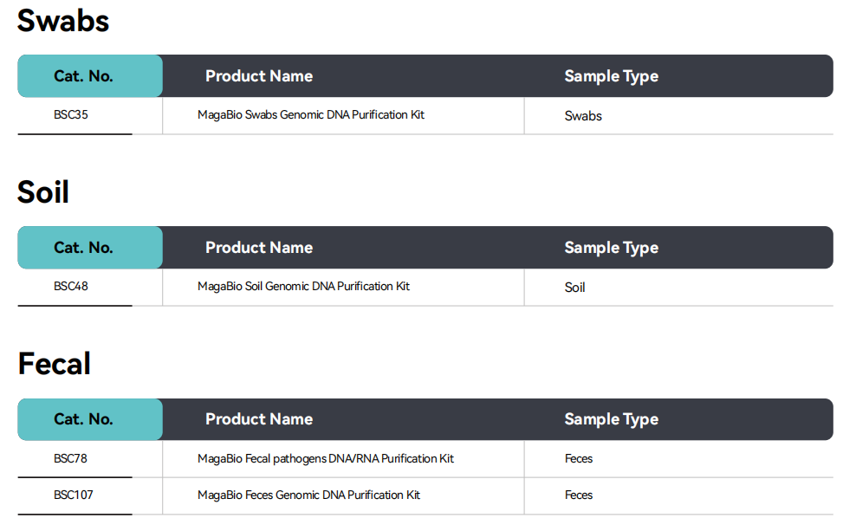Select MagaBio Swabs Genomic DNA Purification Kit

310,115
